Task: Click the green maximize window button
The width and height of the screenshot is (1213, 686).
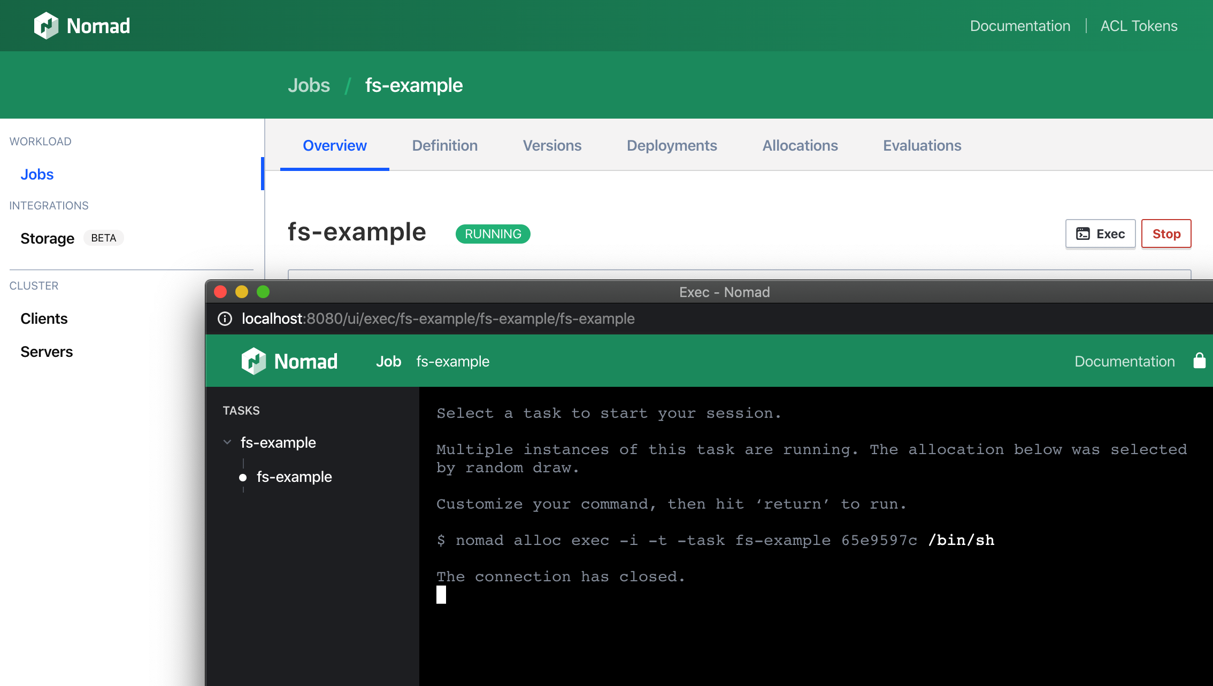Action: 263,292
